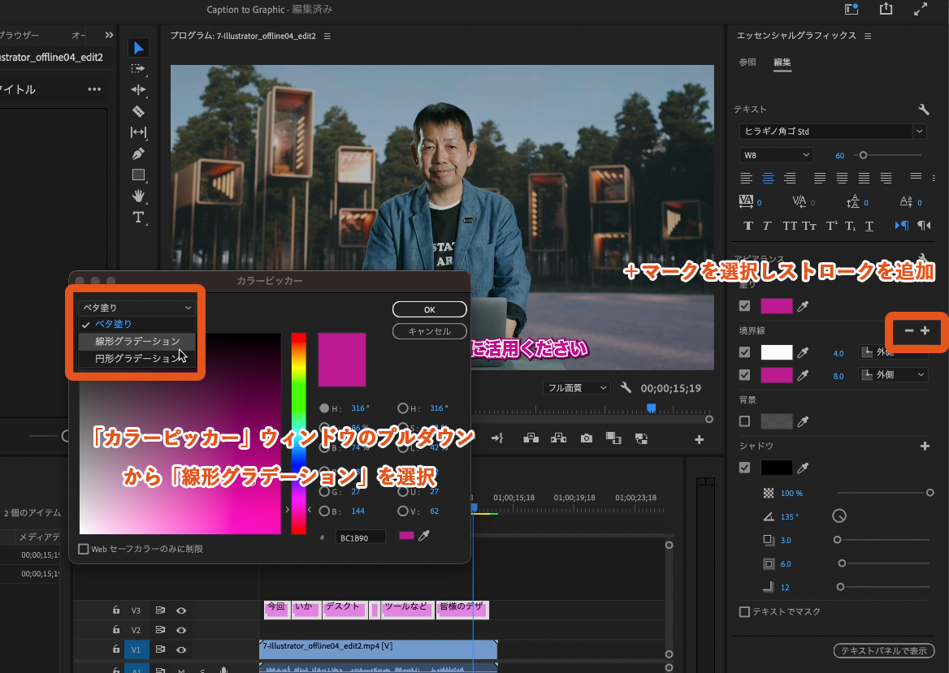Click OK in the color picker

pyautogui.click(x=429, y=309)
